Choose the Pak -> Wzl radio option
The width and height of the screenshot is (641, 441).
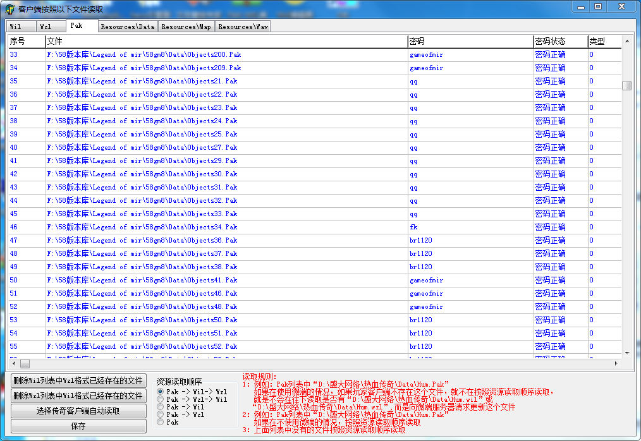click(161, 415)
